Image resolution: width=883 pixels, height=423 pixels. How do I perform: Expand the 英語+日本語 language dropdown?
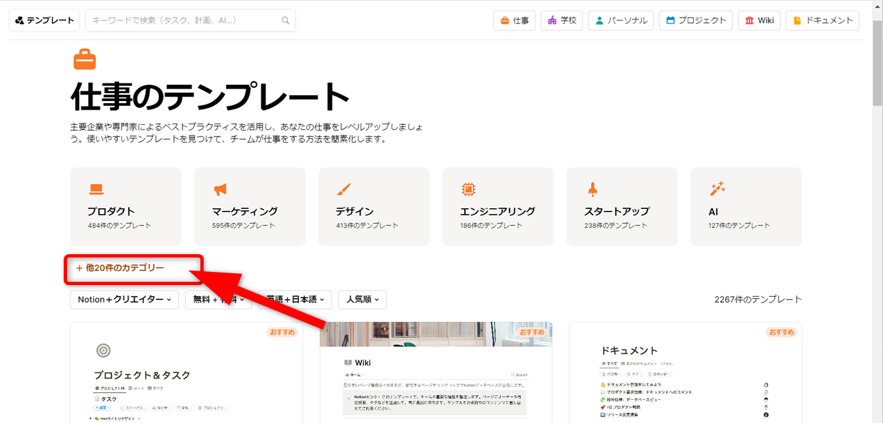tap(295, 300)
